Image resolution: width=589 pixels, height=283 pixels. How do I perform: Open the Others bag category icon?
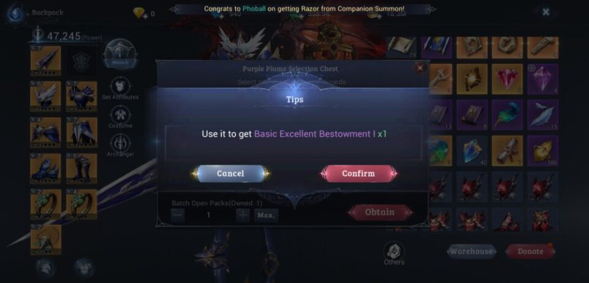(x=394, y=254)
